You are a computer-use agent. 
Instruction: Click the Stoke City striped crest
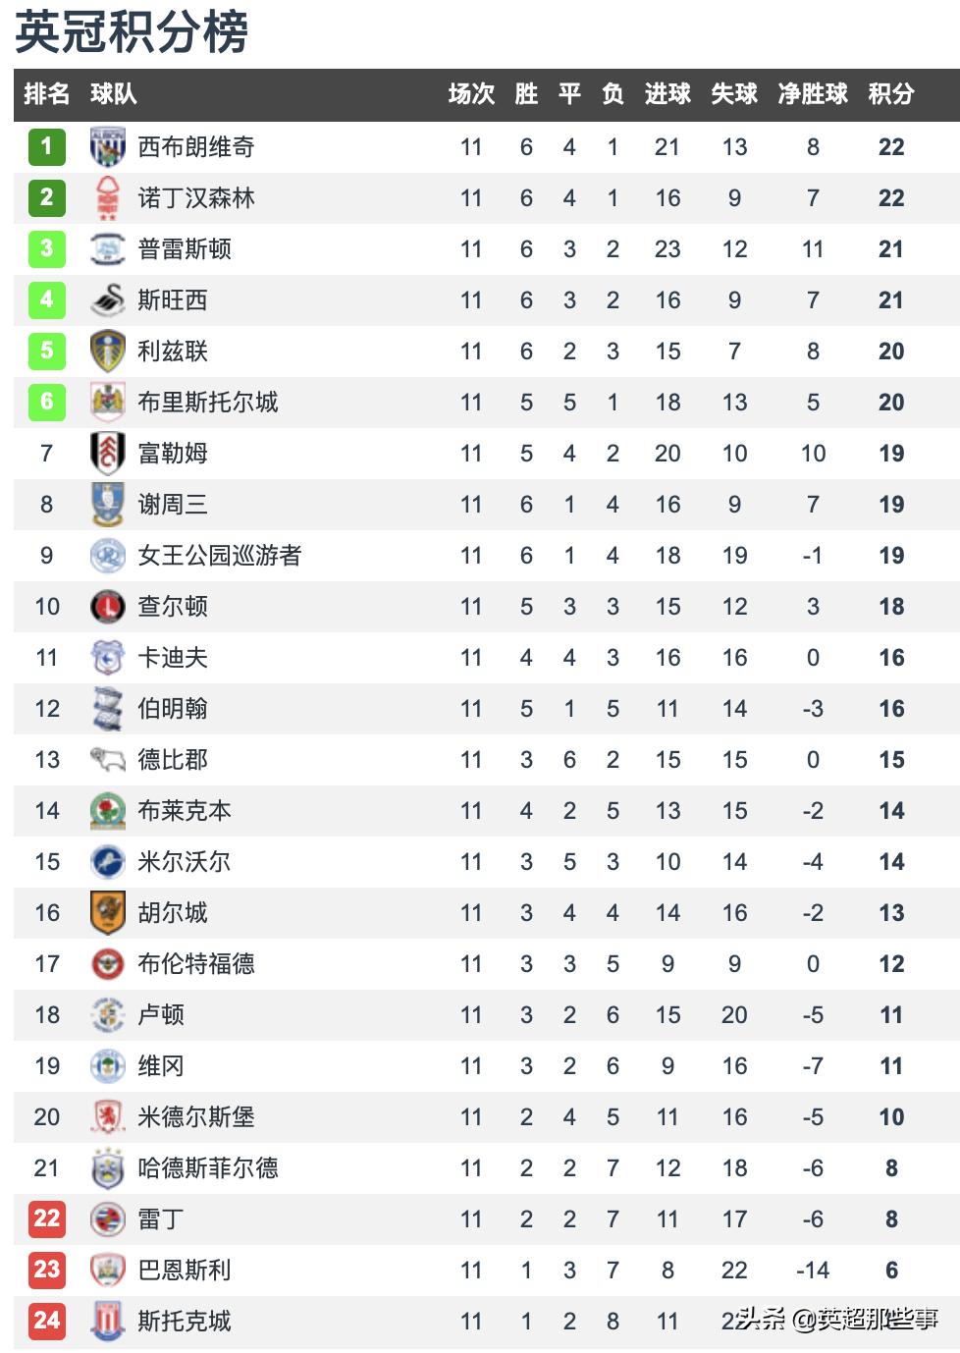(x=108, y=1322)
